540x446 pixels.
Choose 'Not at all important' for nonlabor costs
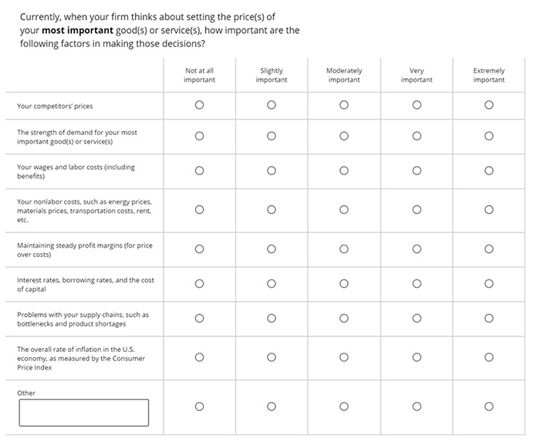[199, 210]
